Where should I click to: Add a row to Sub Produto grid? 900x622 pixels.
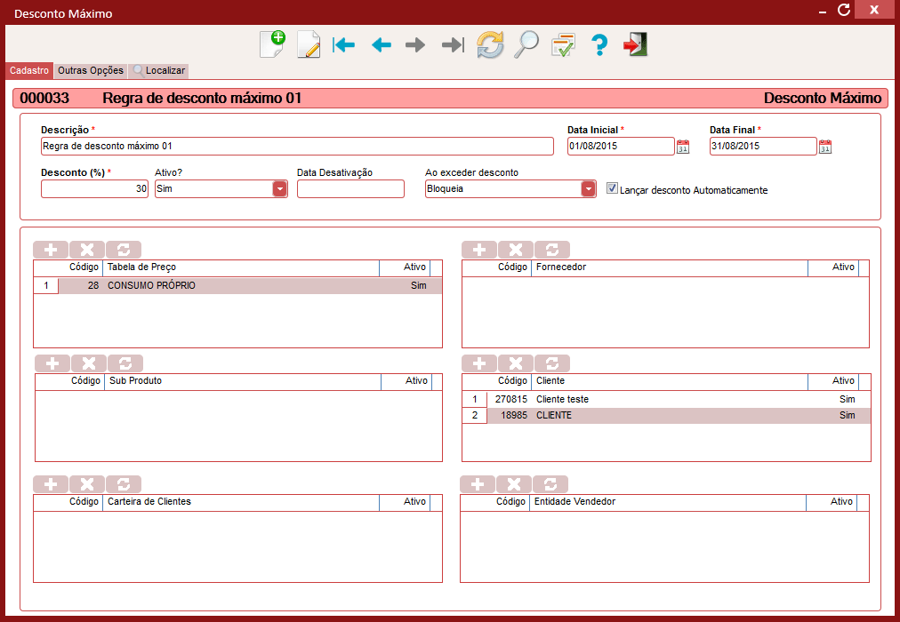coord(52,363)
